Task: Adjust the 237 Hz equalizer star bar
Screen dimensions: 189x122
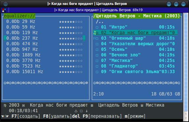Action: [x=71, y=39]
